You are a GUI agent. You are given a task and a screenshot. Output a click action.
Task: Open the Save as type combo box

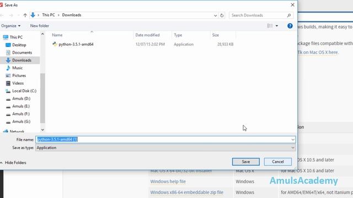click(165, 148)
